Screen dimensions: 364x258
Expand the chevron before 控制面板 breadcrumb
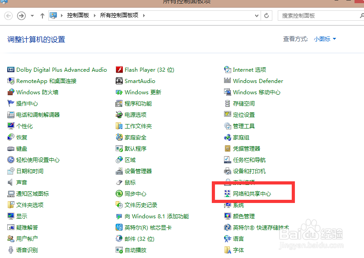click(x=62, y=15)
